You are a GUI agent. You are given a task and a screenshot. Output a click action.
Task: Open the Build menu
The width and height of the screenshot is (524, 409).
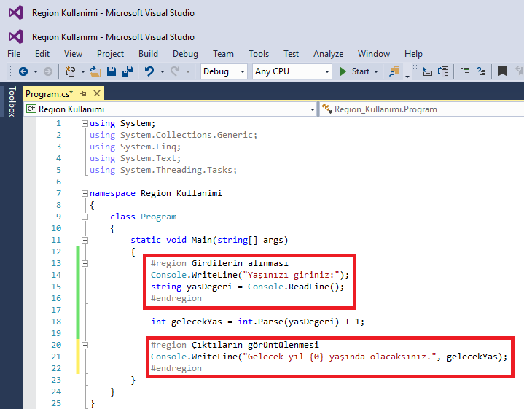[x=149, y=54]
